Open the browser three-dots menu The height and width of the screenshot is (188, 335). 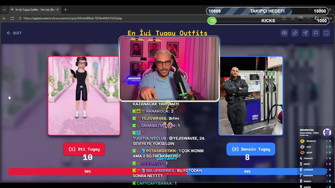point(308,18)
